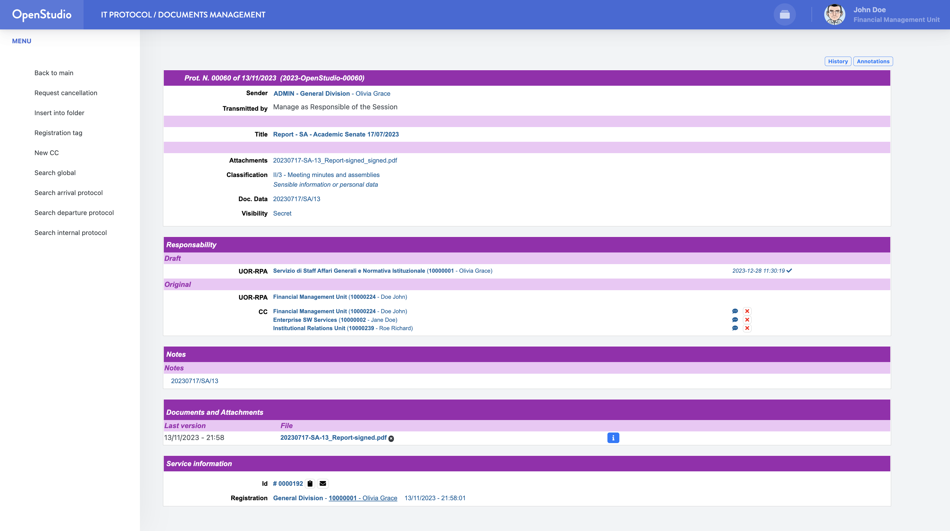
Task: Open Search departure protocol
Action: (74, 213)
